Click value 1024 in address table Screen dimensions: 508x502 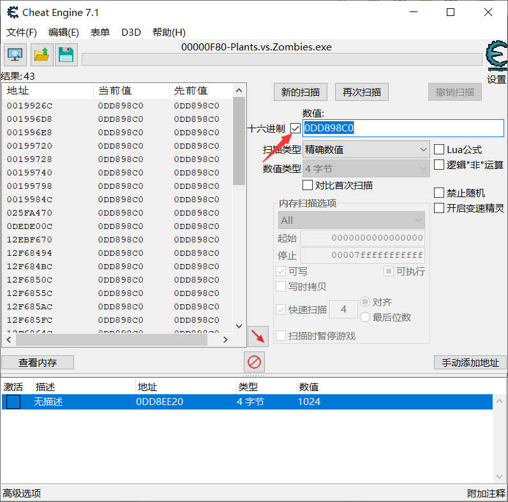309,402
